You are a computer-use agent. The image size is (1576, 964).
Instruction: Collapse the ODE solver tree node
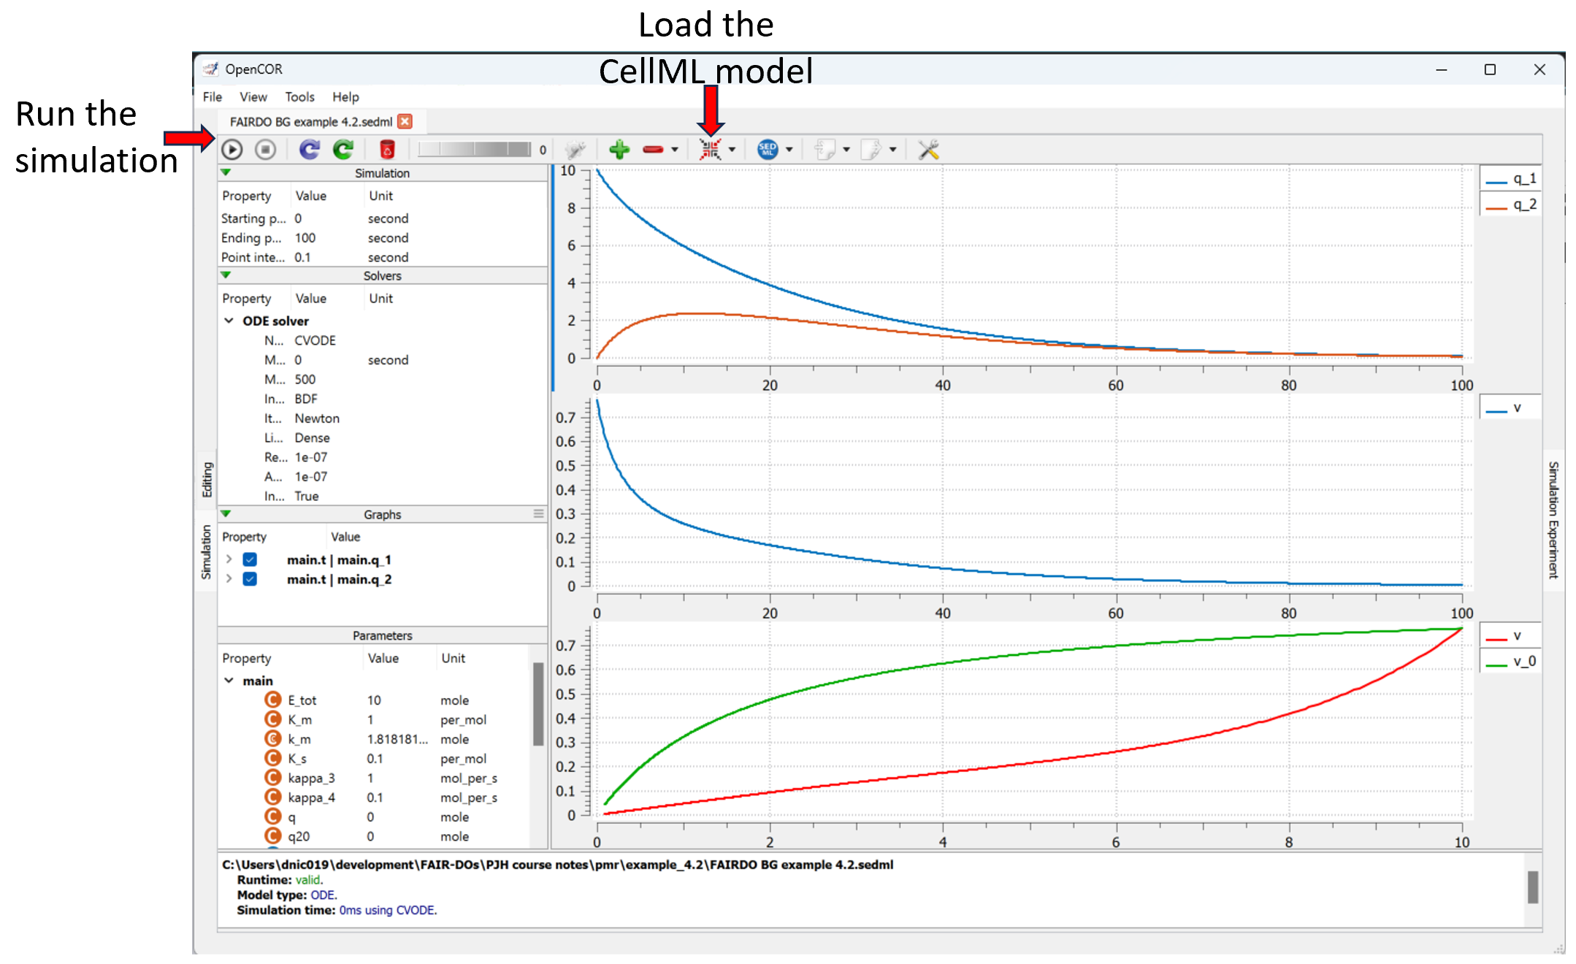tap(229, 321)
